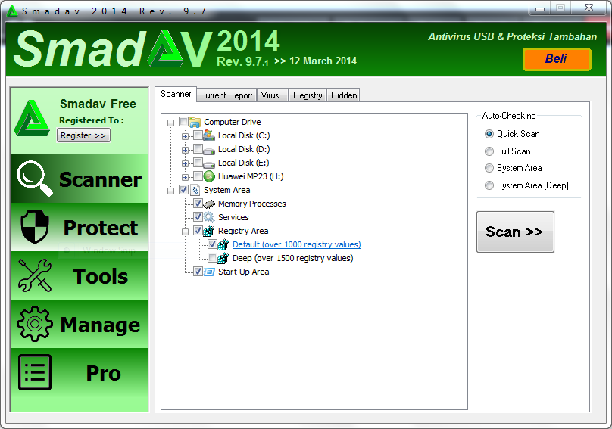Open the Hidden tab
Screen dimensions: 612x429
(343, 95)
